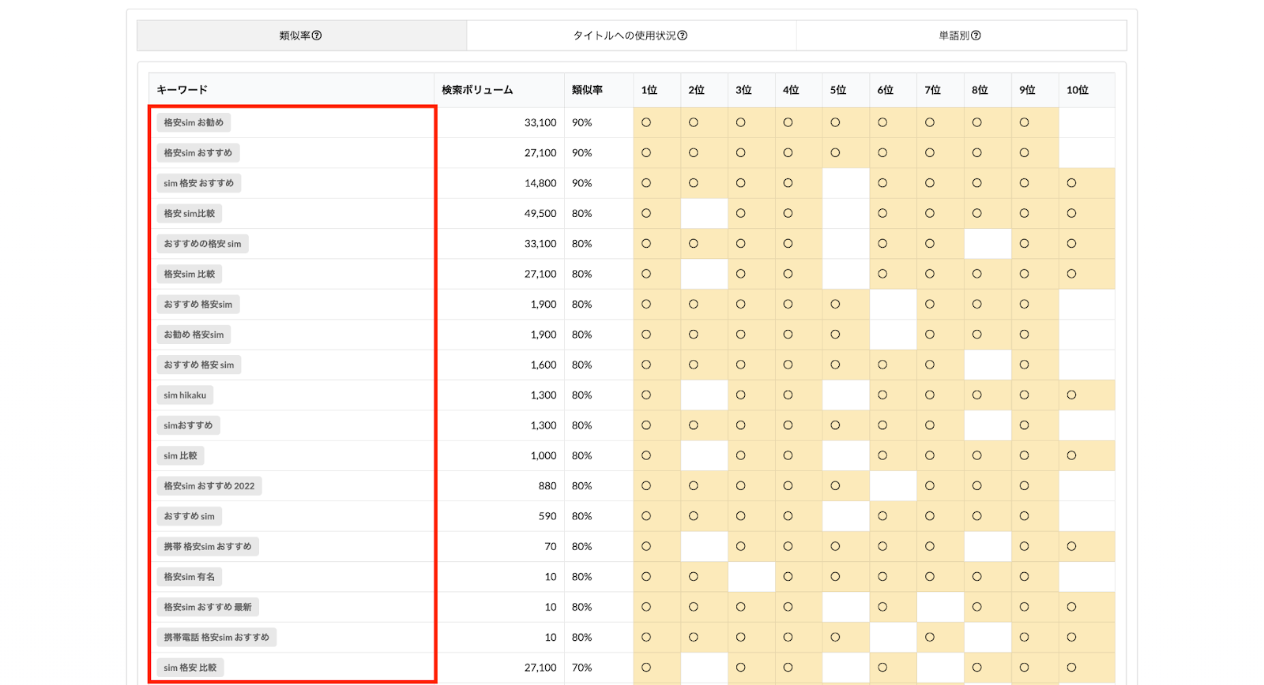Select keyword tag 格安 sim比較

click(x=190, y=213)
